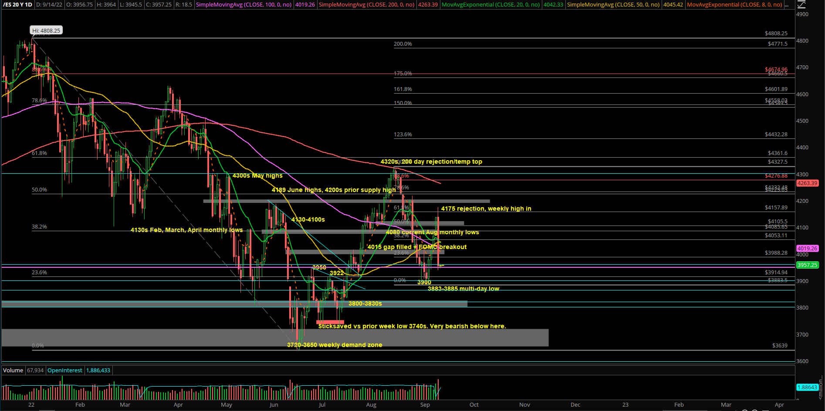The height and width of the screenshot is (411, 825).
Task: Click the date field D: 9/14/22
Action: pos(49,5)
